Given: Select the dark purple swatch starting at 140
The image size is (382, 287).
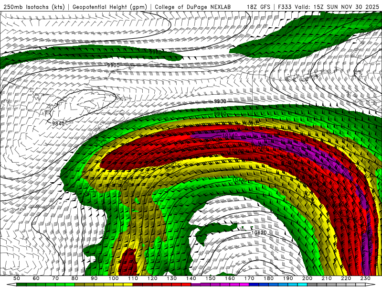Looking at the screenshot, I should pos(196,285).
